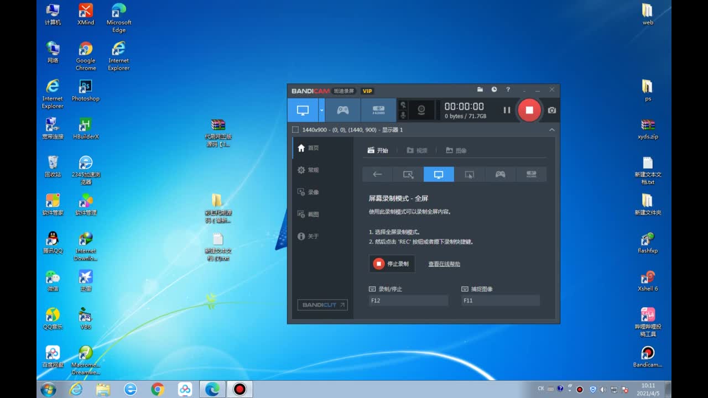Open 百度网盘 desktop shortcut
Screen dimensions: 708x398
pos(53,357)
